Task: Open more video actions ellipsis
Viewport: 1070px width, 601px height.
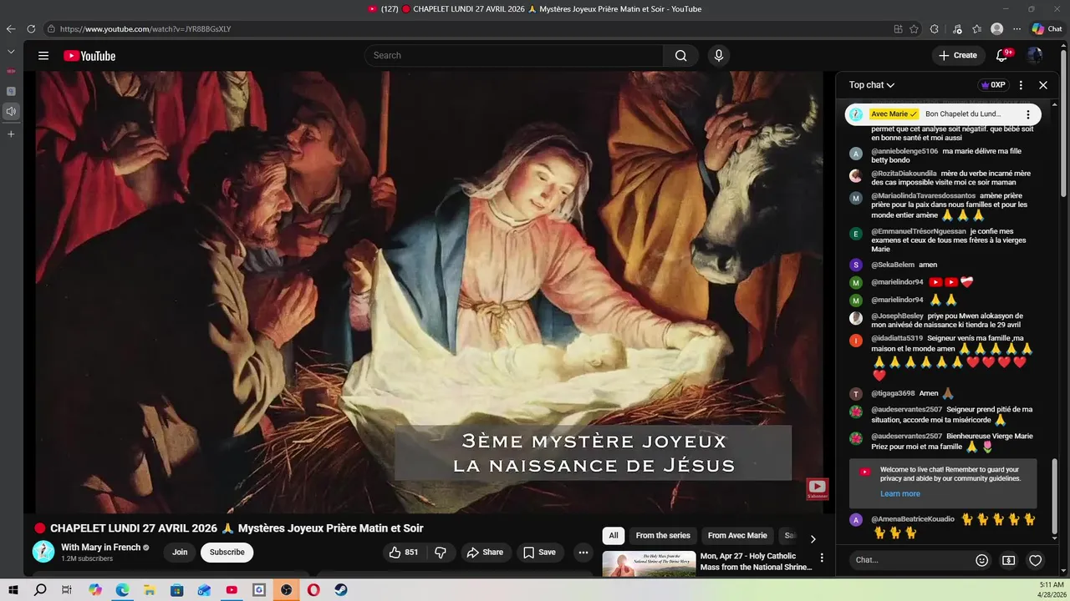Action: point(583,553)
